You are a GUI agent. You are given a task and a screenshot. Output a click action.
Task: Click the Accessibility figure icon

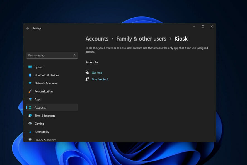(30, 132)
